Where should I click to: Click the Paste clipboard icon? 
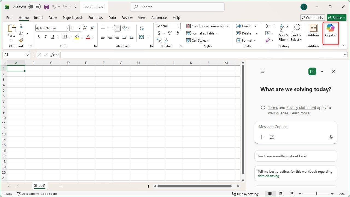coord(12,28)
